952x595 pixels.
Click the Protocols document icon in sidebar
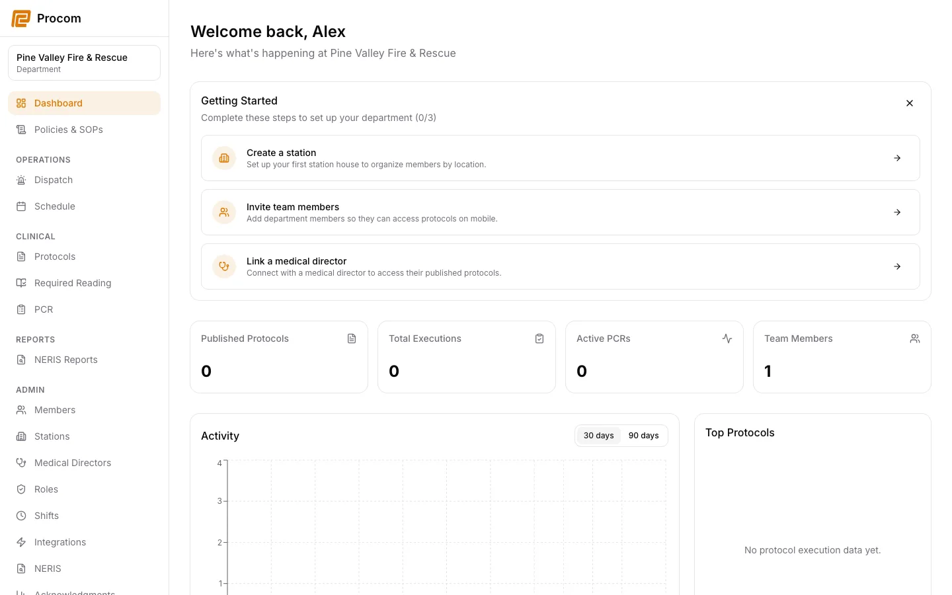coord(21,257)
